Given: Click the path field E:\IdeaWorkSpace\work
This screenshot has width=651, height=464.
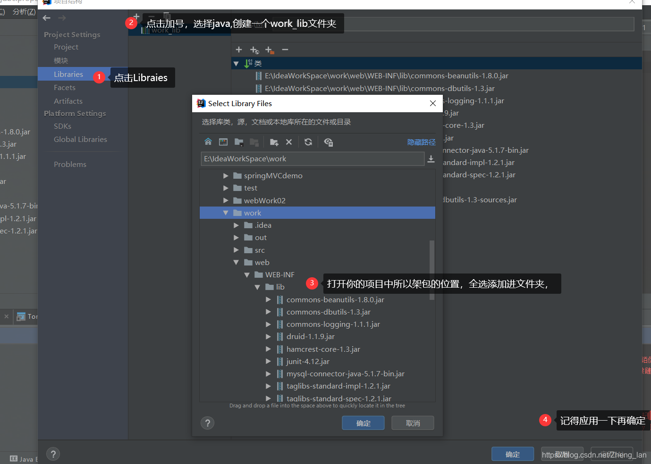Looking at the screenshot, I should (312, 159).
